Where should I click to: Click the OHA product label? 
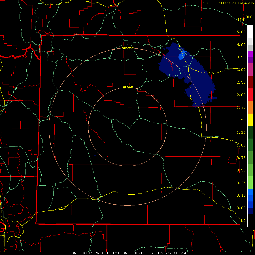pos(249,17)
